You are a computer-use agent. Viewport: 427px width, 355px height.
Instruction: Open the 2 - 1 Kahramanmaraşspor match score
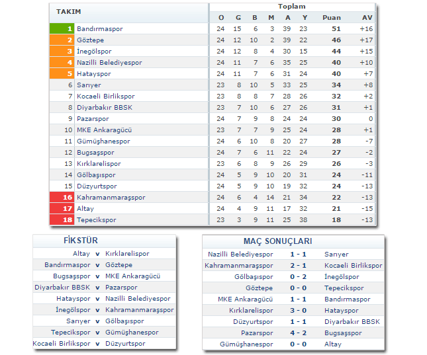click(x=297, y=266)
